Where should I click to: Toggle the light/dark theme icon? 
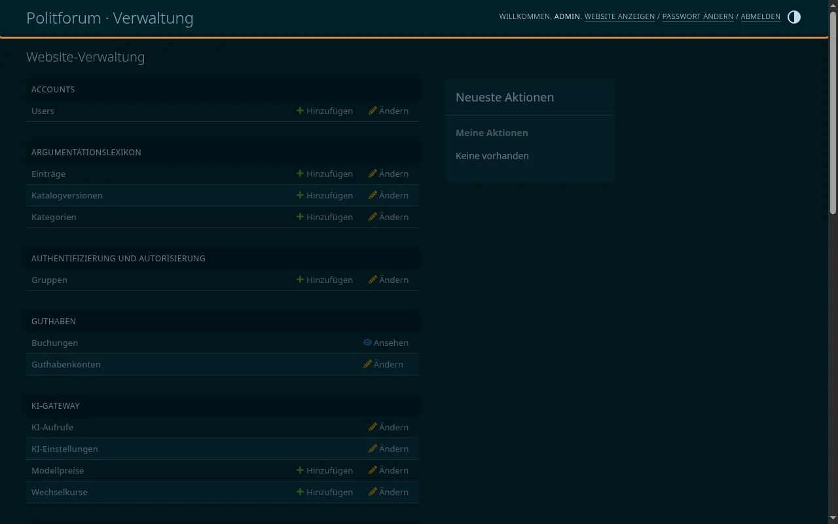click(794, 17)
